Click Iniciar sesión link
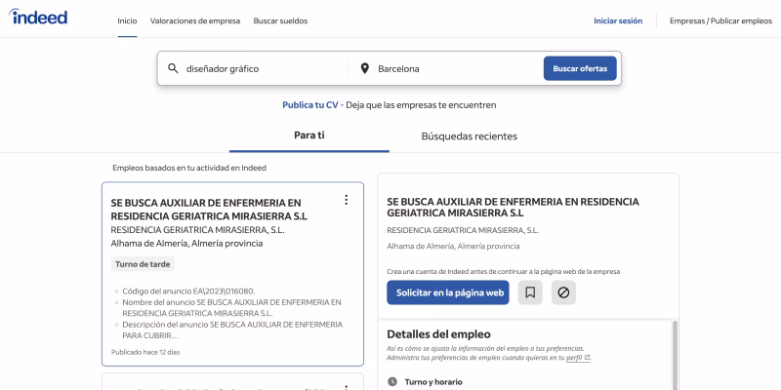Viewport: 781px width, 390px height. coord(618,20)
